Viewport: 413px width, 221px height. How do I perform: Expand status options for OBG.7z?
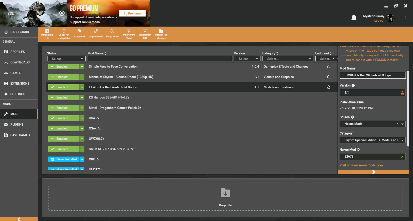pyautogui.click(x=82, y=159)
